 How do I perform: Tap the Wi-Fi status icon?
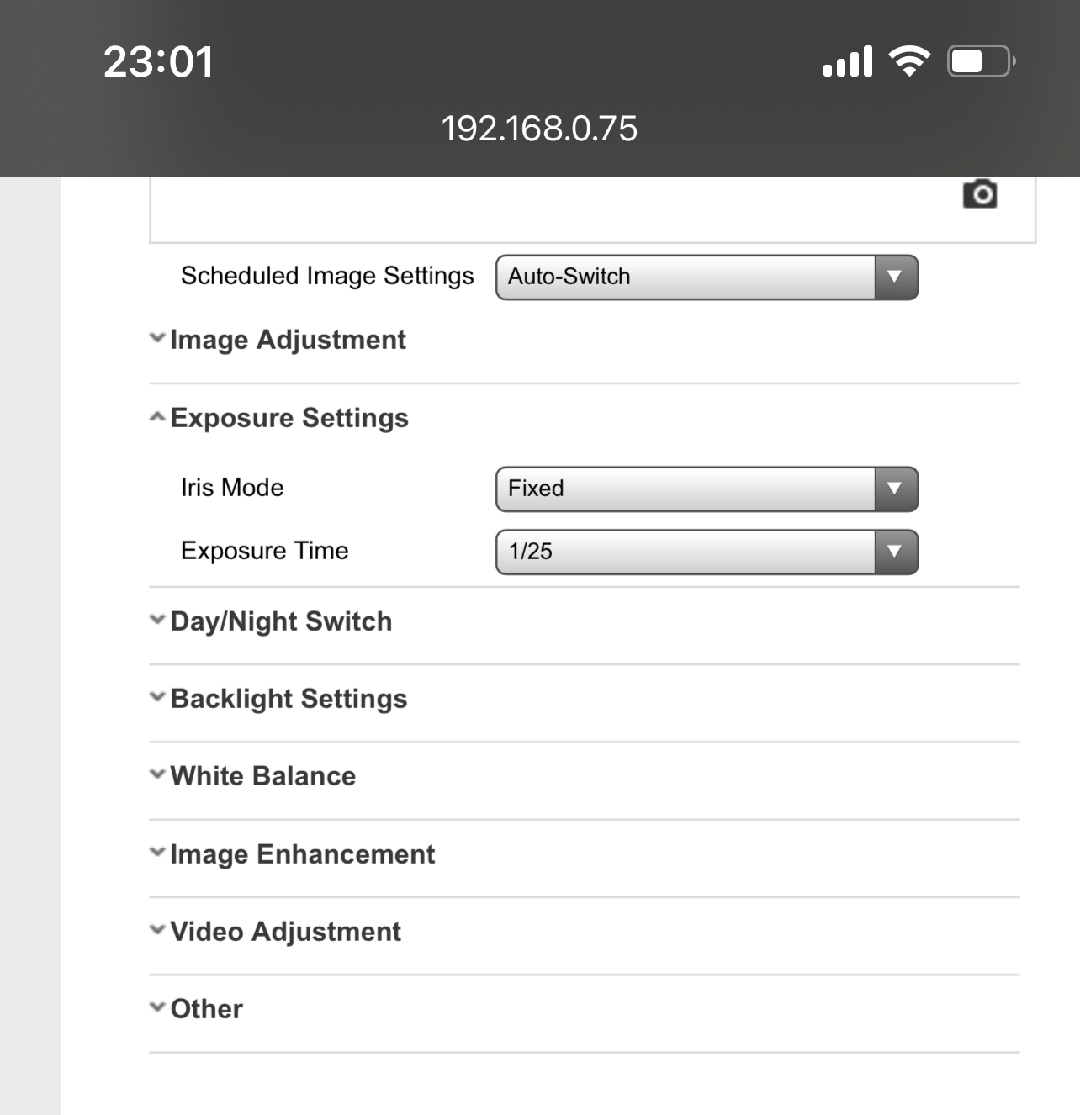click(909, 61)
